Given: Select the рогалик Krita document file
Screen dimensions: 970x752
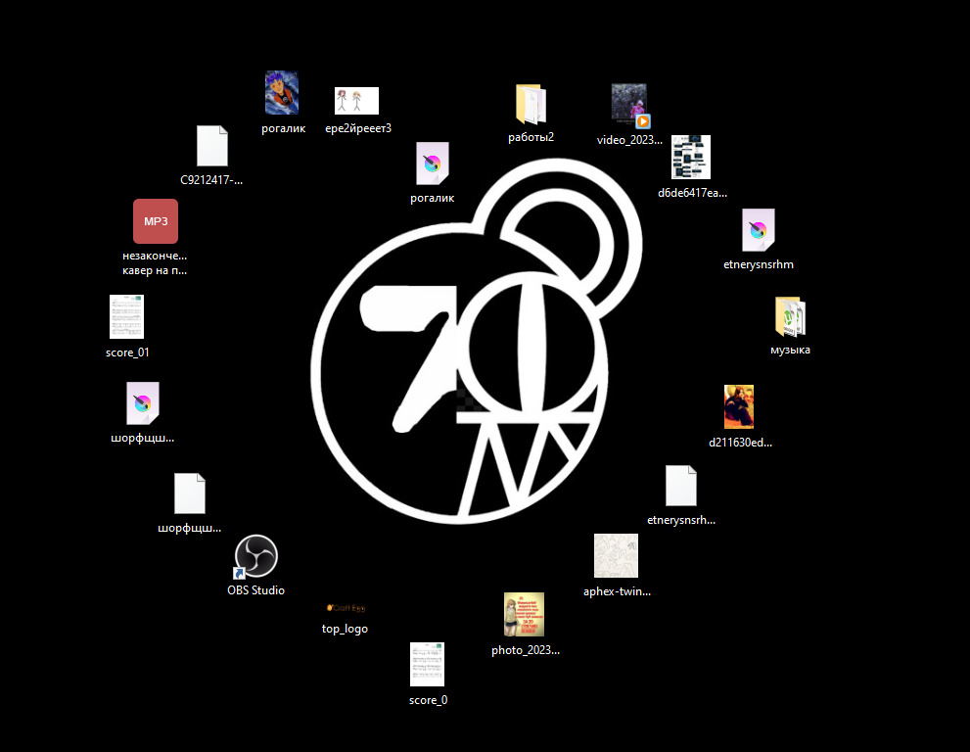Looking at the screenshot, I should (432, 164).
